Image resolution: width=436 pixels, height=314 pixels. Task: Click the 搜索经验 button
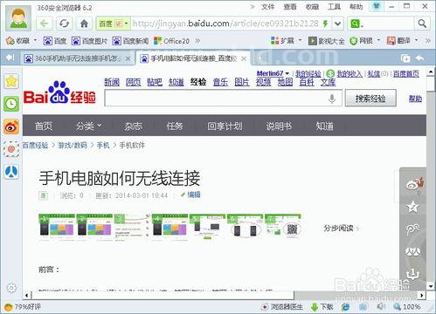370,99
